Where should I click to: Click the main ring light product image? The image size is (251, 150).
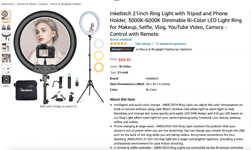(59, 57)
